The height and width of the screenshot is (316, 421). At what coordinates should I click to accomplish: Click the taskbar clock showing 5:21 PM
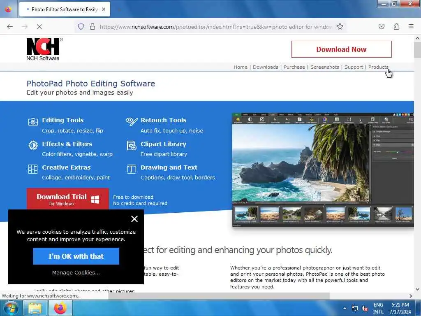(x=400, y=308)
